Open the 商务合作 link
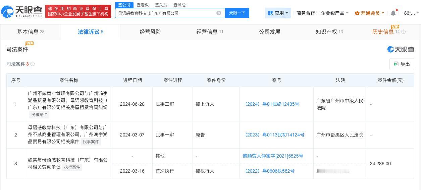Viewport: 421px width, 190px height. pos(306,13)
